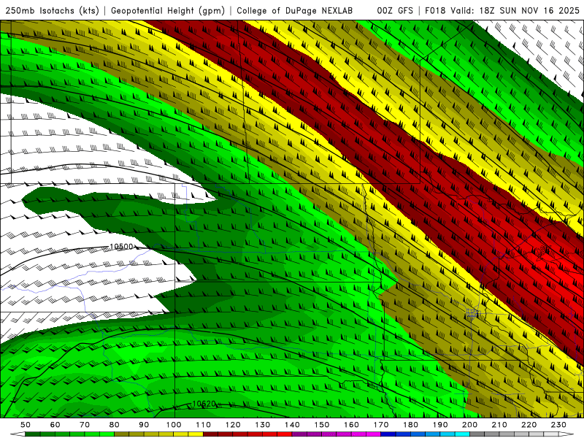Select the darkest red legend swatch

pos(210,434)
